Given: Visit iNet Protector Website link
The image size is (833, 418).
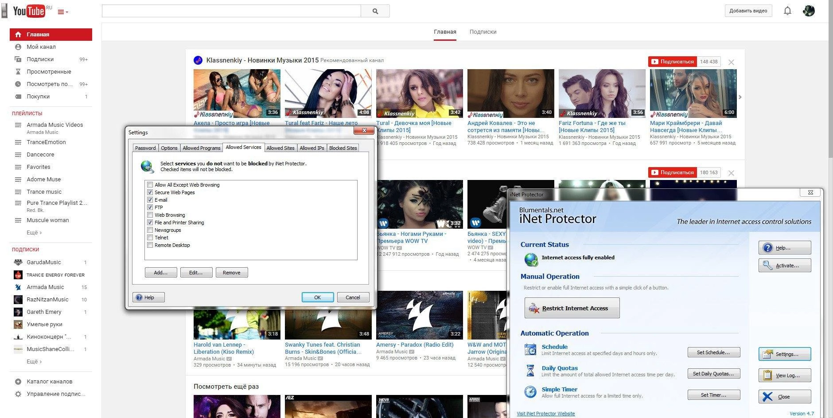Looking at the screenshot, I should 546,414.
